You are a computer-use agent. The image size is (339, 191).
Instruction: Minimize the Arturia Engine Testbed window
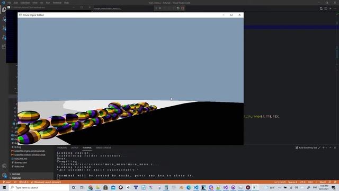pyautogui.click(x=224, y=15)
